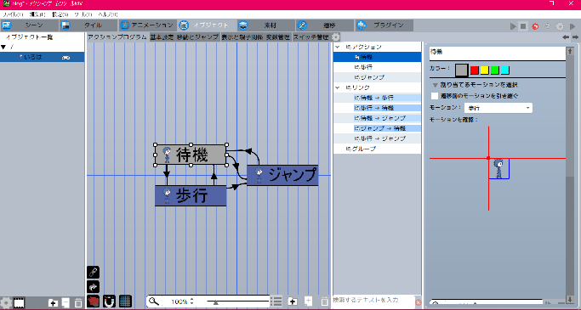Viewport: 581px width, 310px height.
Task: Choose the cyan color swatch
Action: [x=505, y=70]
